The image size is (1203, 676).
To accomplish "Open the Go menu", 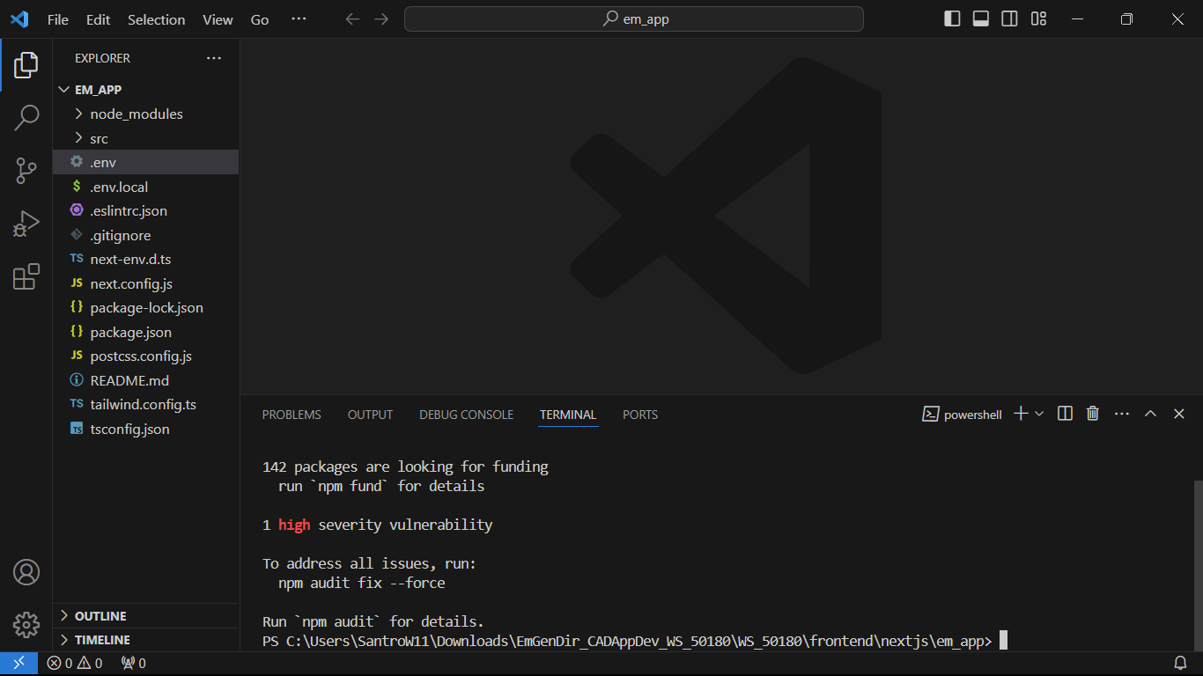I will pos(260,19).
